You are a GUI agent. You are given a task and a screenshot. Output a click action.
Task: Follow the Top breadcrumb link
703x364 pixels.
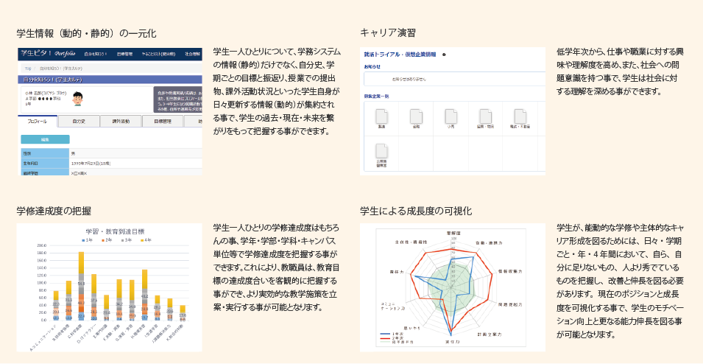coord(28,69)
